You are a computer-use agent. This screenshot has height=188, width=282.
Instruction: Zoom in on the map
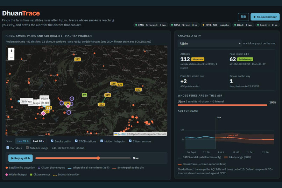click(x=11, y=51)
